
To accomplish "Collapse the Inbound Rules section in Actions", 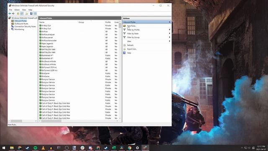I will 169,22.
